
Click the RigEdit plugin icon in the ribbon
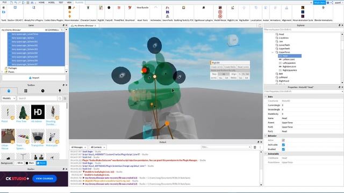click(101, 8)
